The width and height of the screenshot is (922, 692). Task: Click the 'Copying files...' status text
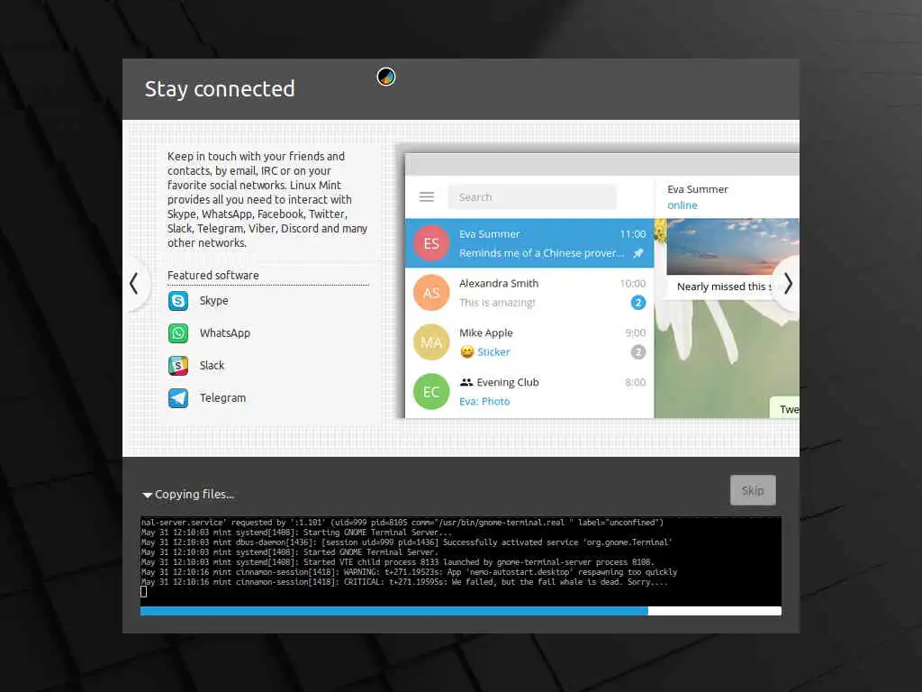point(194,495)
